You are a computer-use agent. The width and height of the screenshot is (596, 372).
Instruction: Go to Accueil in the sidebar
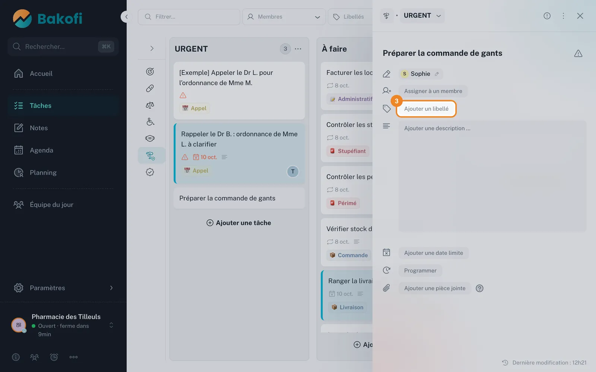tap(63, 74)
